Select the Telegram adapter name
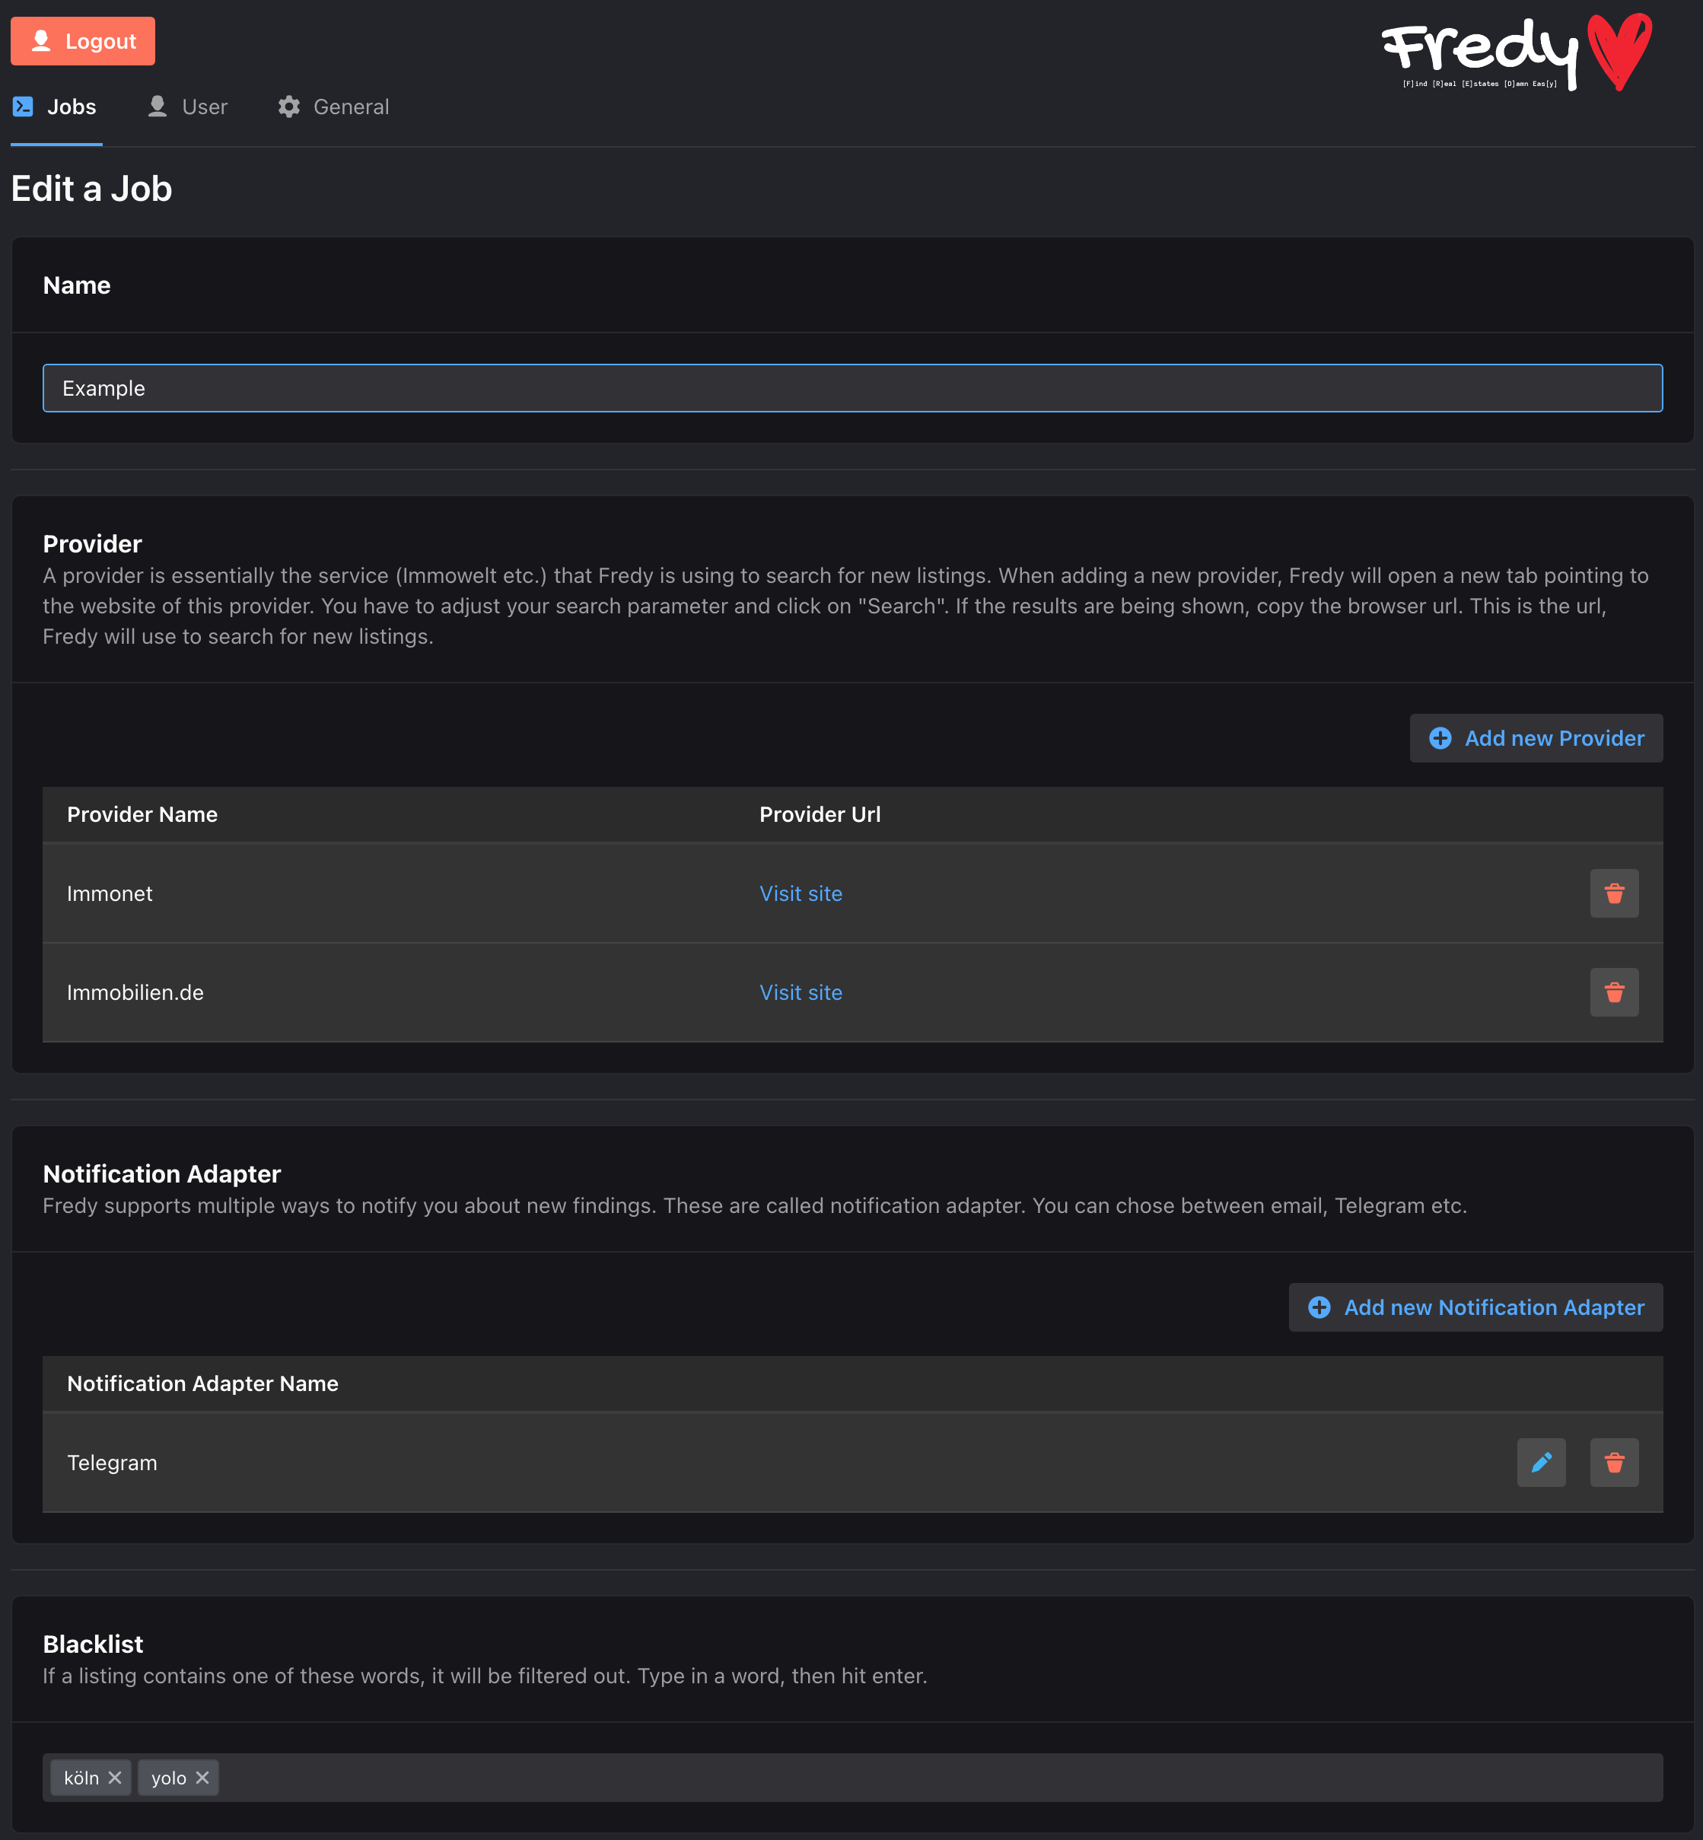Viewport: 1703px width, 1840px height. click(113, 1463)
